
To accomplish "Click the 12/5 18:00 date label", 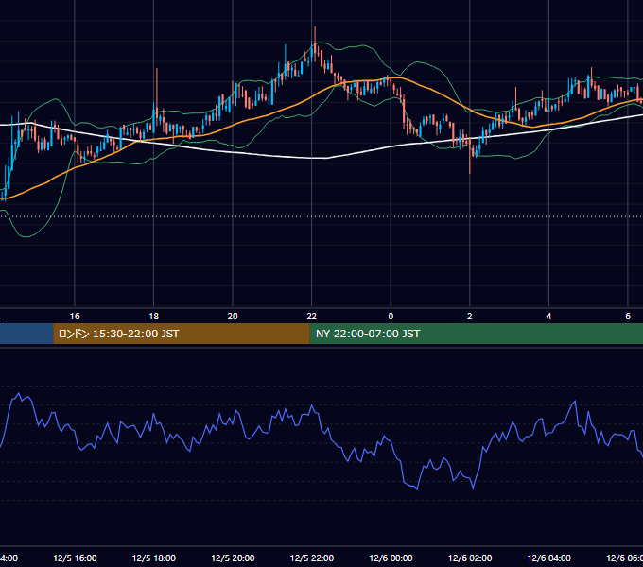I will pyautogui.click(x=154, y=558).
